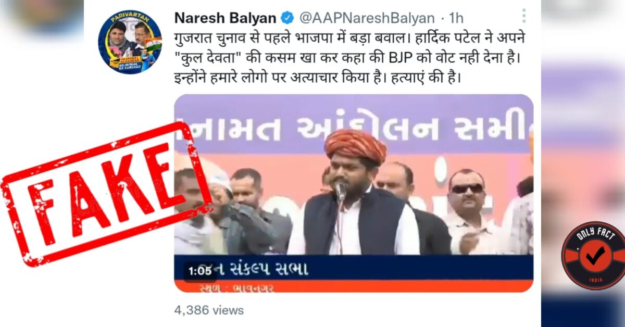Click the 4,386 views counter
The height and width of the screenshot is (327, 625).
coord(209,310)
